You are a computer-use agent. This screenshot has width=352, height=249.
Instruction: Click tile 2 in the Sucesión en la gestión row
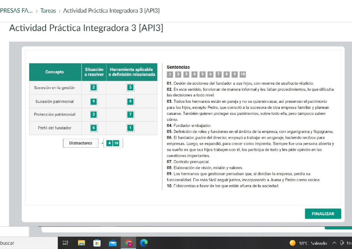click(x=93, y=88)
